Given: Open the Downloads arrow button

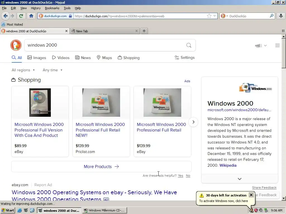Looking at the screenshot, I should point(281,16).
